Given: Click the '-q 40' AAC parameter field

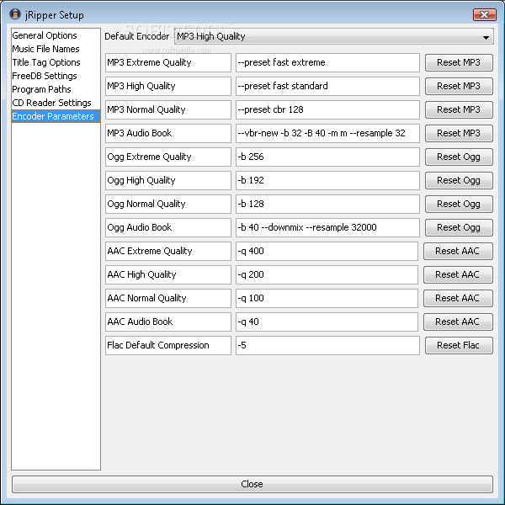Looking at the screenshot, I should point(327,322).
